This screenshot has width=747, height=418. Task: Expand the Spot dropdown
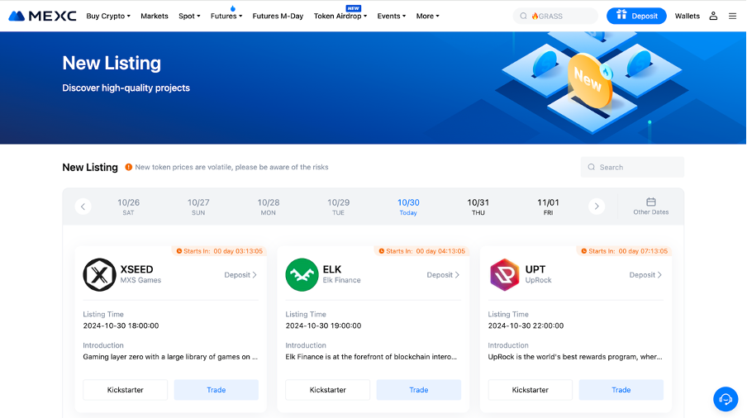tap(189, 16)
